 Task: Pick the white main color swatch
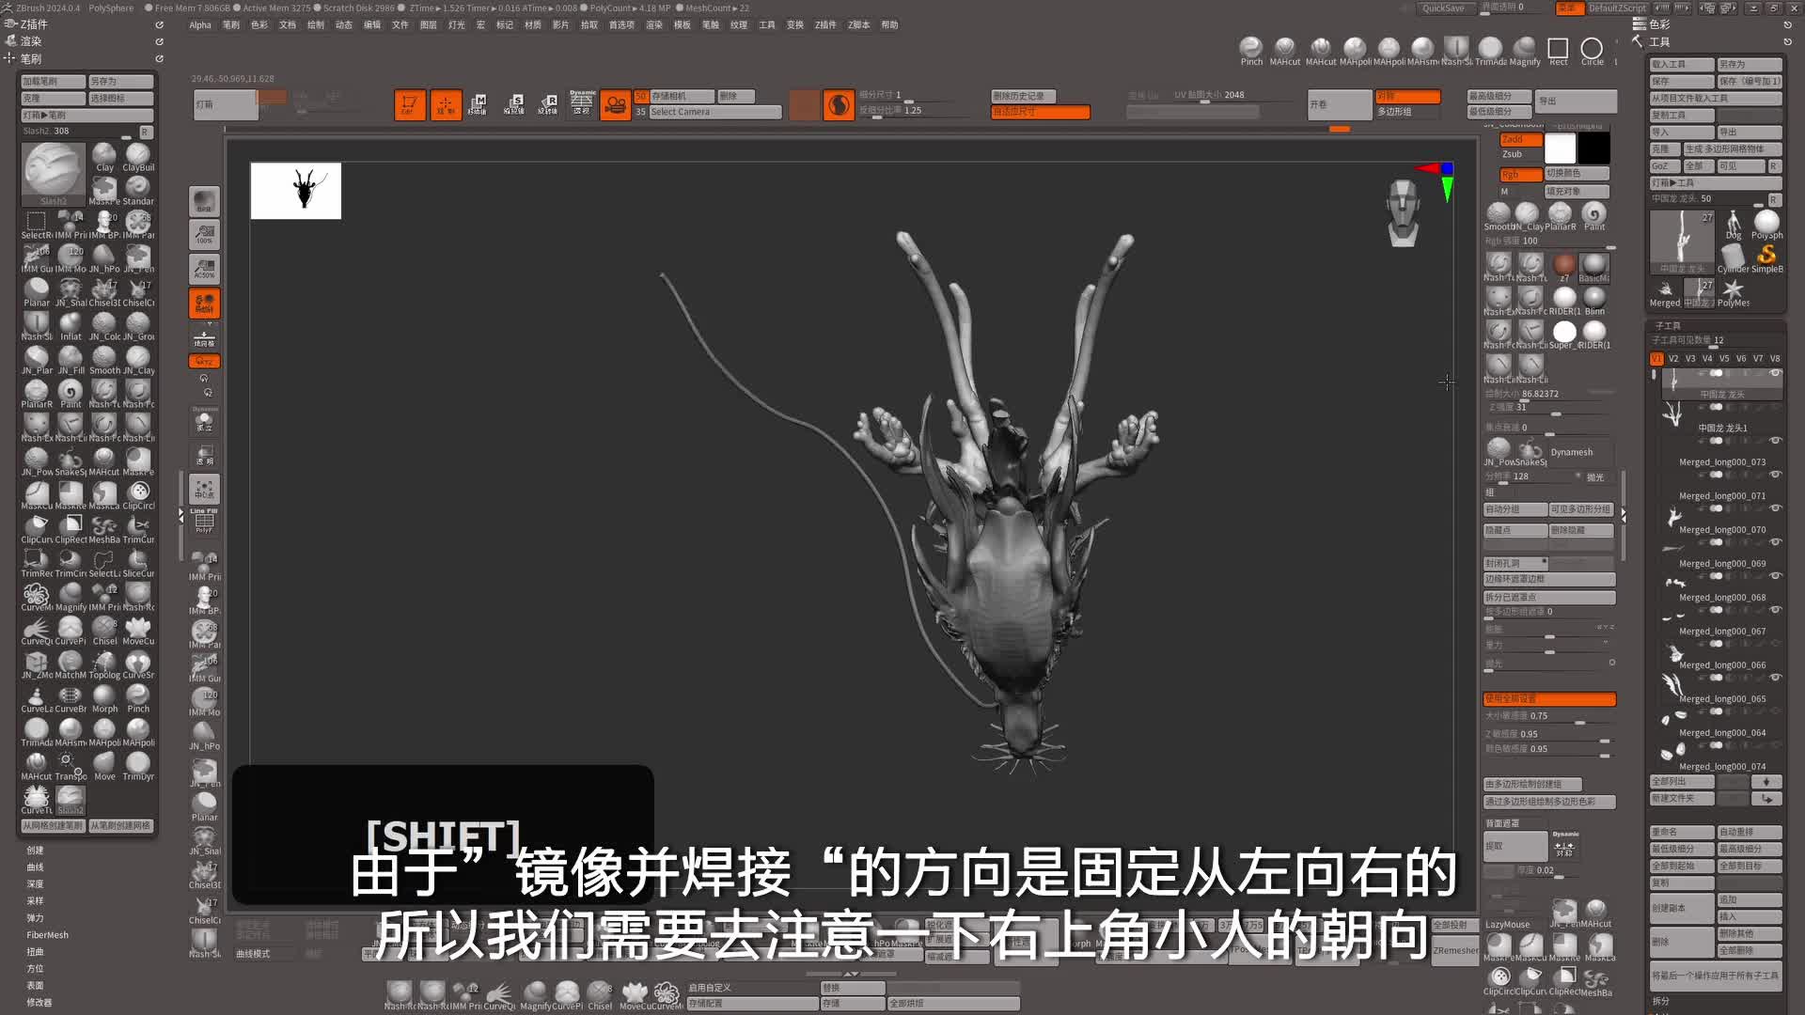tap(1560, 148)
